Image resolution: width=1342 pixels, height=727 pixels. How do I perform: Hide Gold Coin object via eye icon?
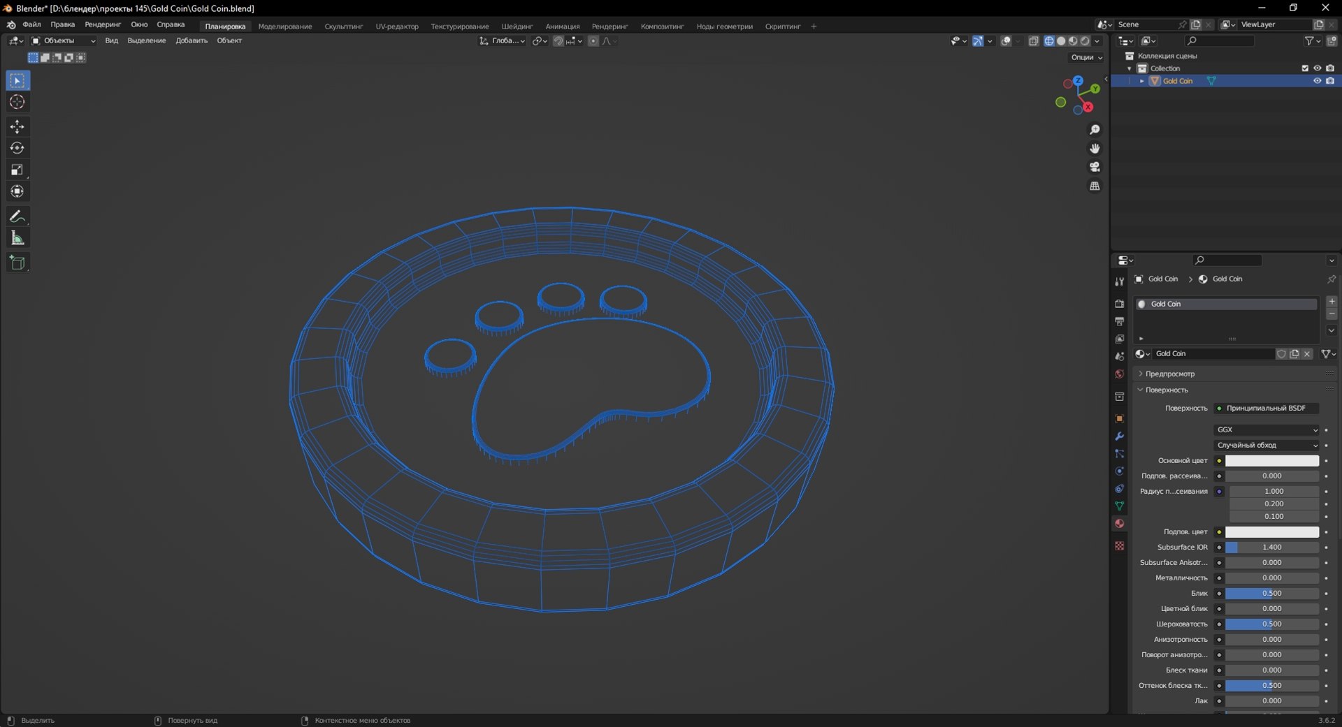1317,81
